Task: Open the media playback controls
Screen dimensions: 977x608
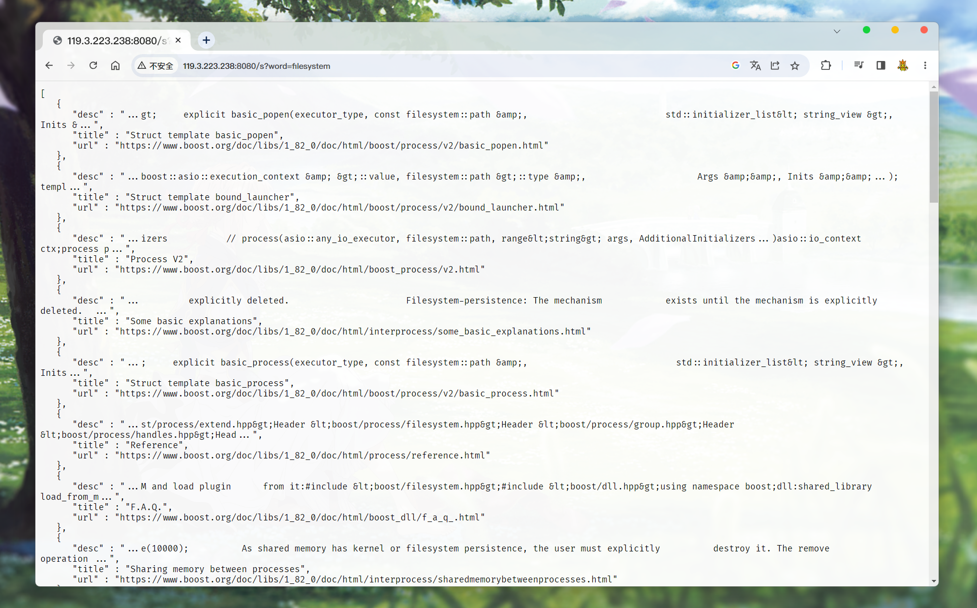Action: pyautogui.click(x=858, y=65)
